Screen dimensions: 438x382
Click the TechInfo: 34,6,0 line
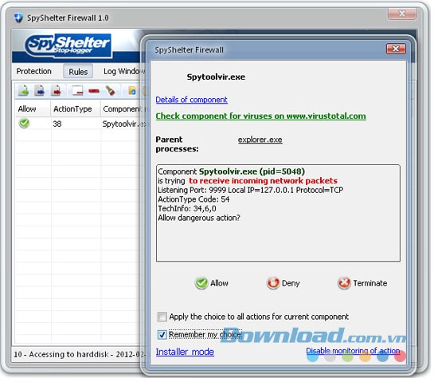coord(187,209)
